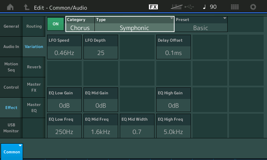
Task: Toggle the Variation effect ON switch
Action: pos(55,24)
